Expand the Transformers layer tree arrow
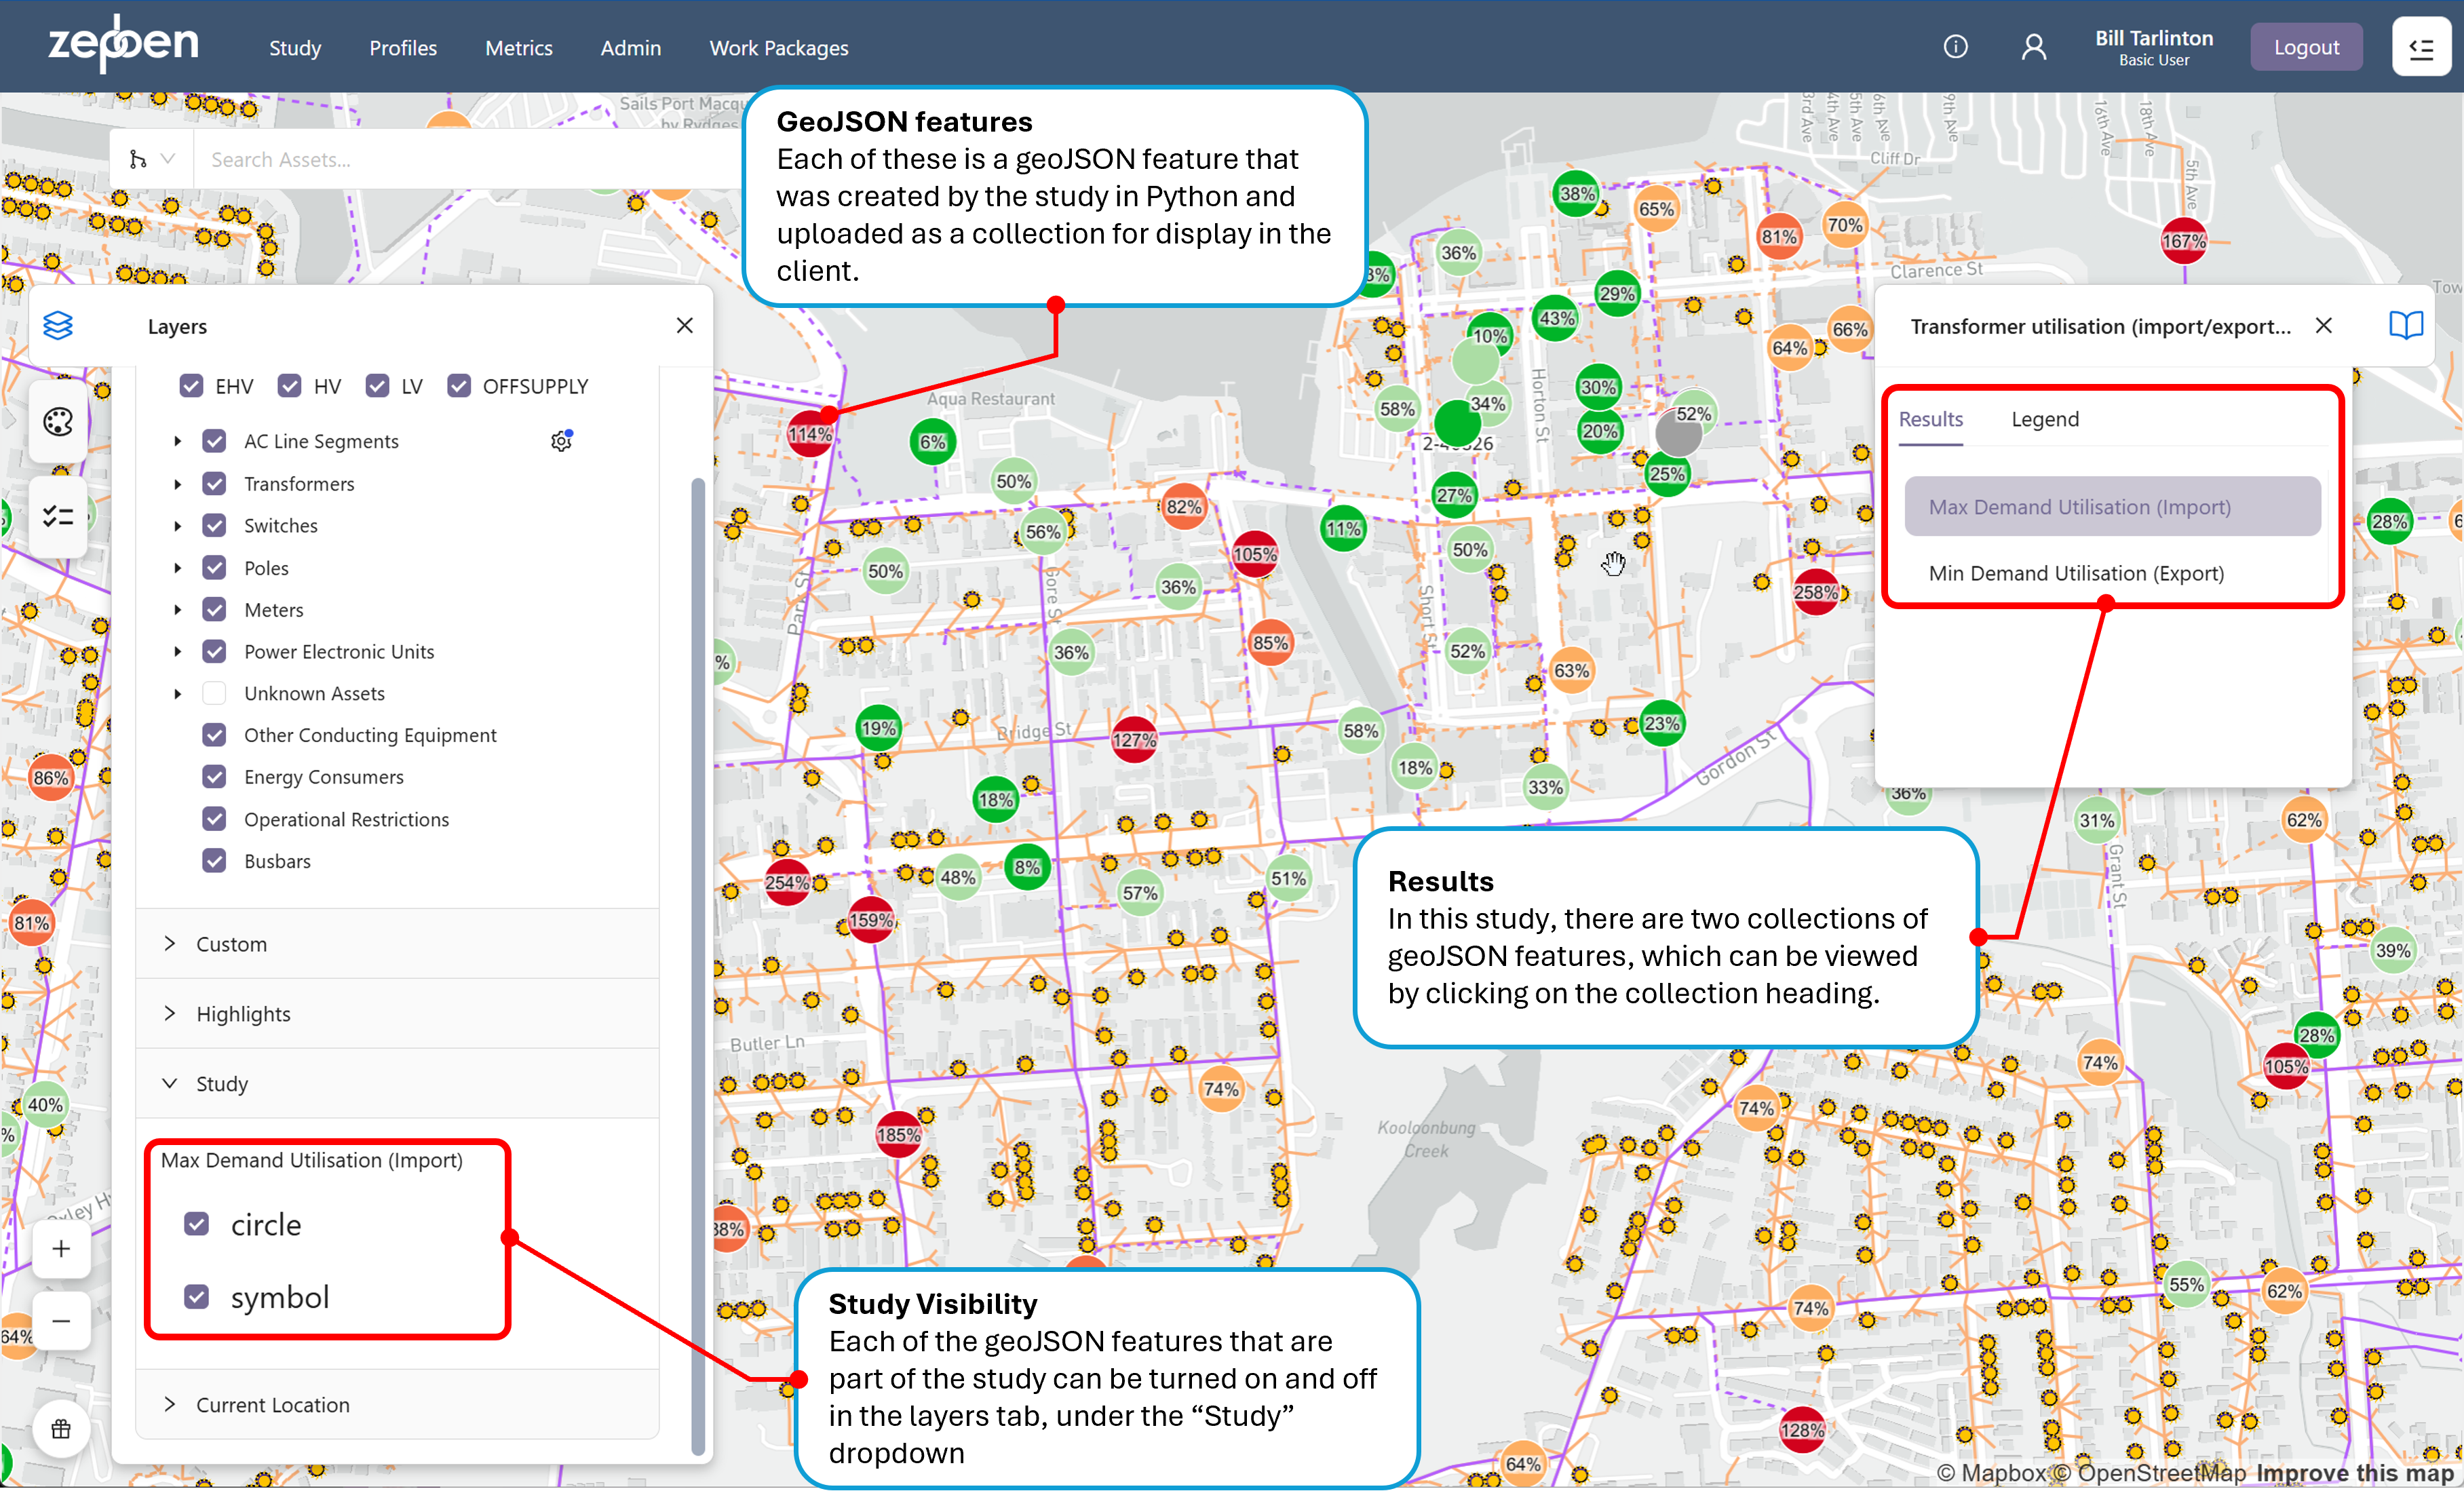2464x1491 pixels. pyautogui.click(x=178, y=484)
